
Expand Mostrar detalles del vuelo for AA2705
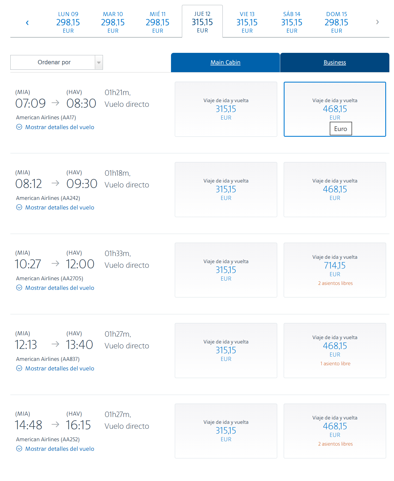pos(60,288)
